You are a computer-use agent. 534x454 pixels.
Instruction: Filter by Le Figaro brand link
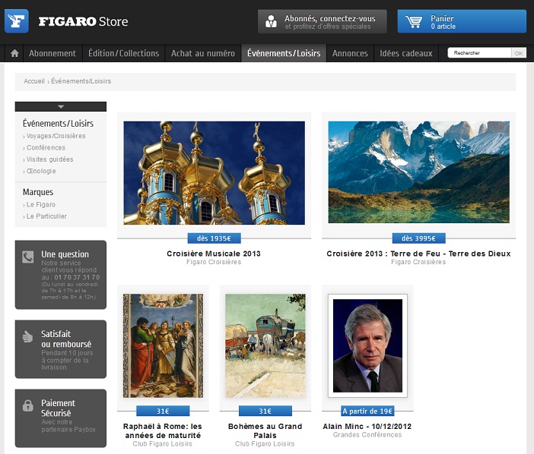pos(40,204)
